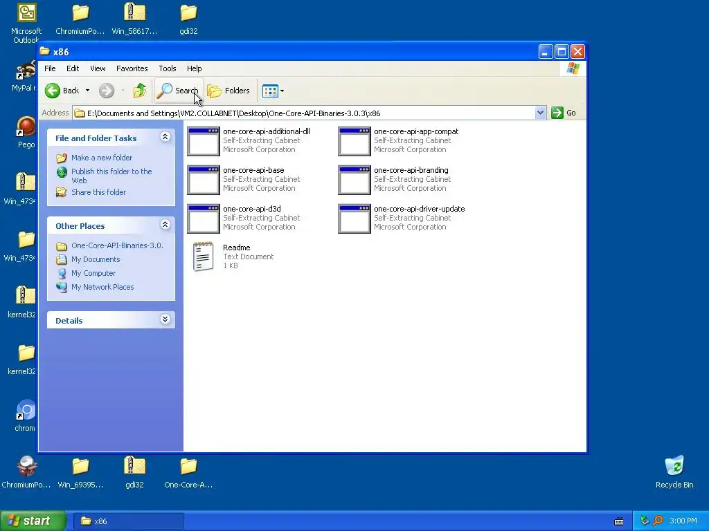The image size is (709, 531).
Task: Click the chrom desktop shortcut
Action: [26, 410]
